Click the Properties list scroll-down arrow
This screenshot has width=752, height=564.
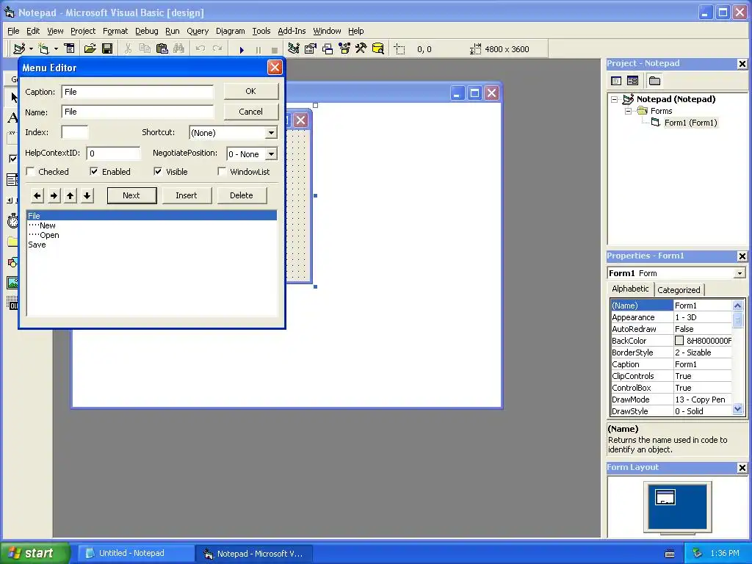[737, 409]
